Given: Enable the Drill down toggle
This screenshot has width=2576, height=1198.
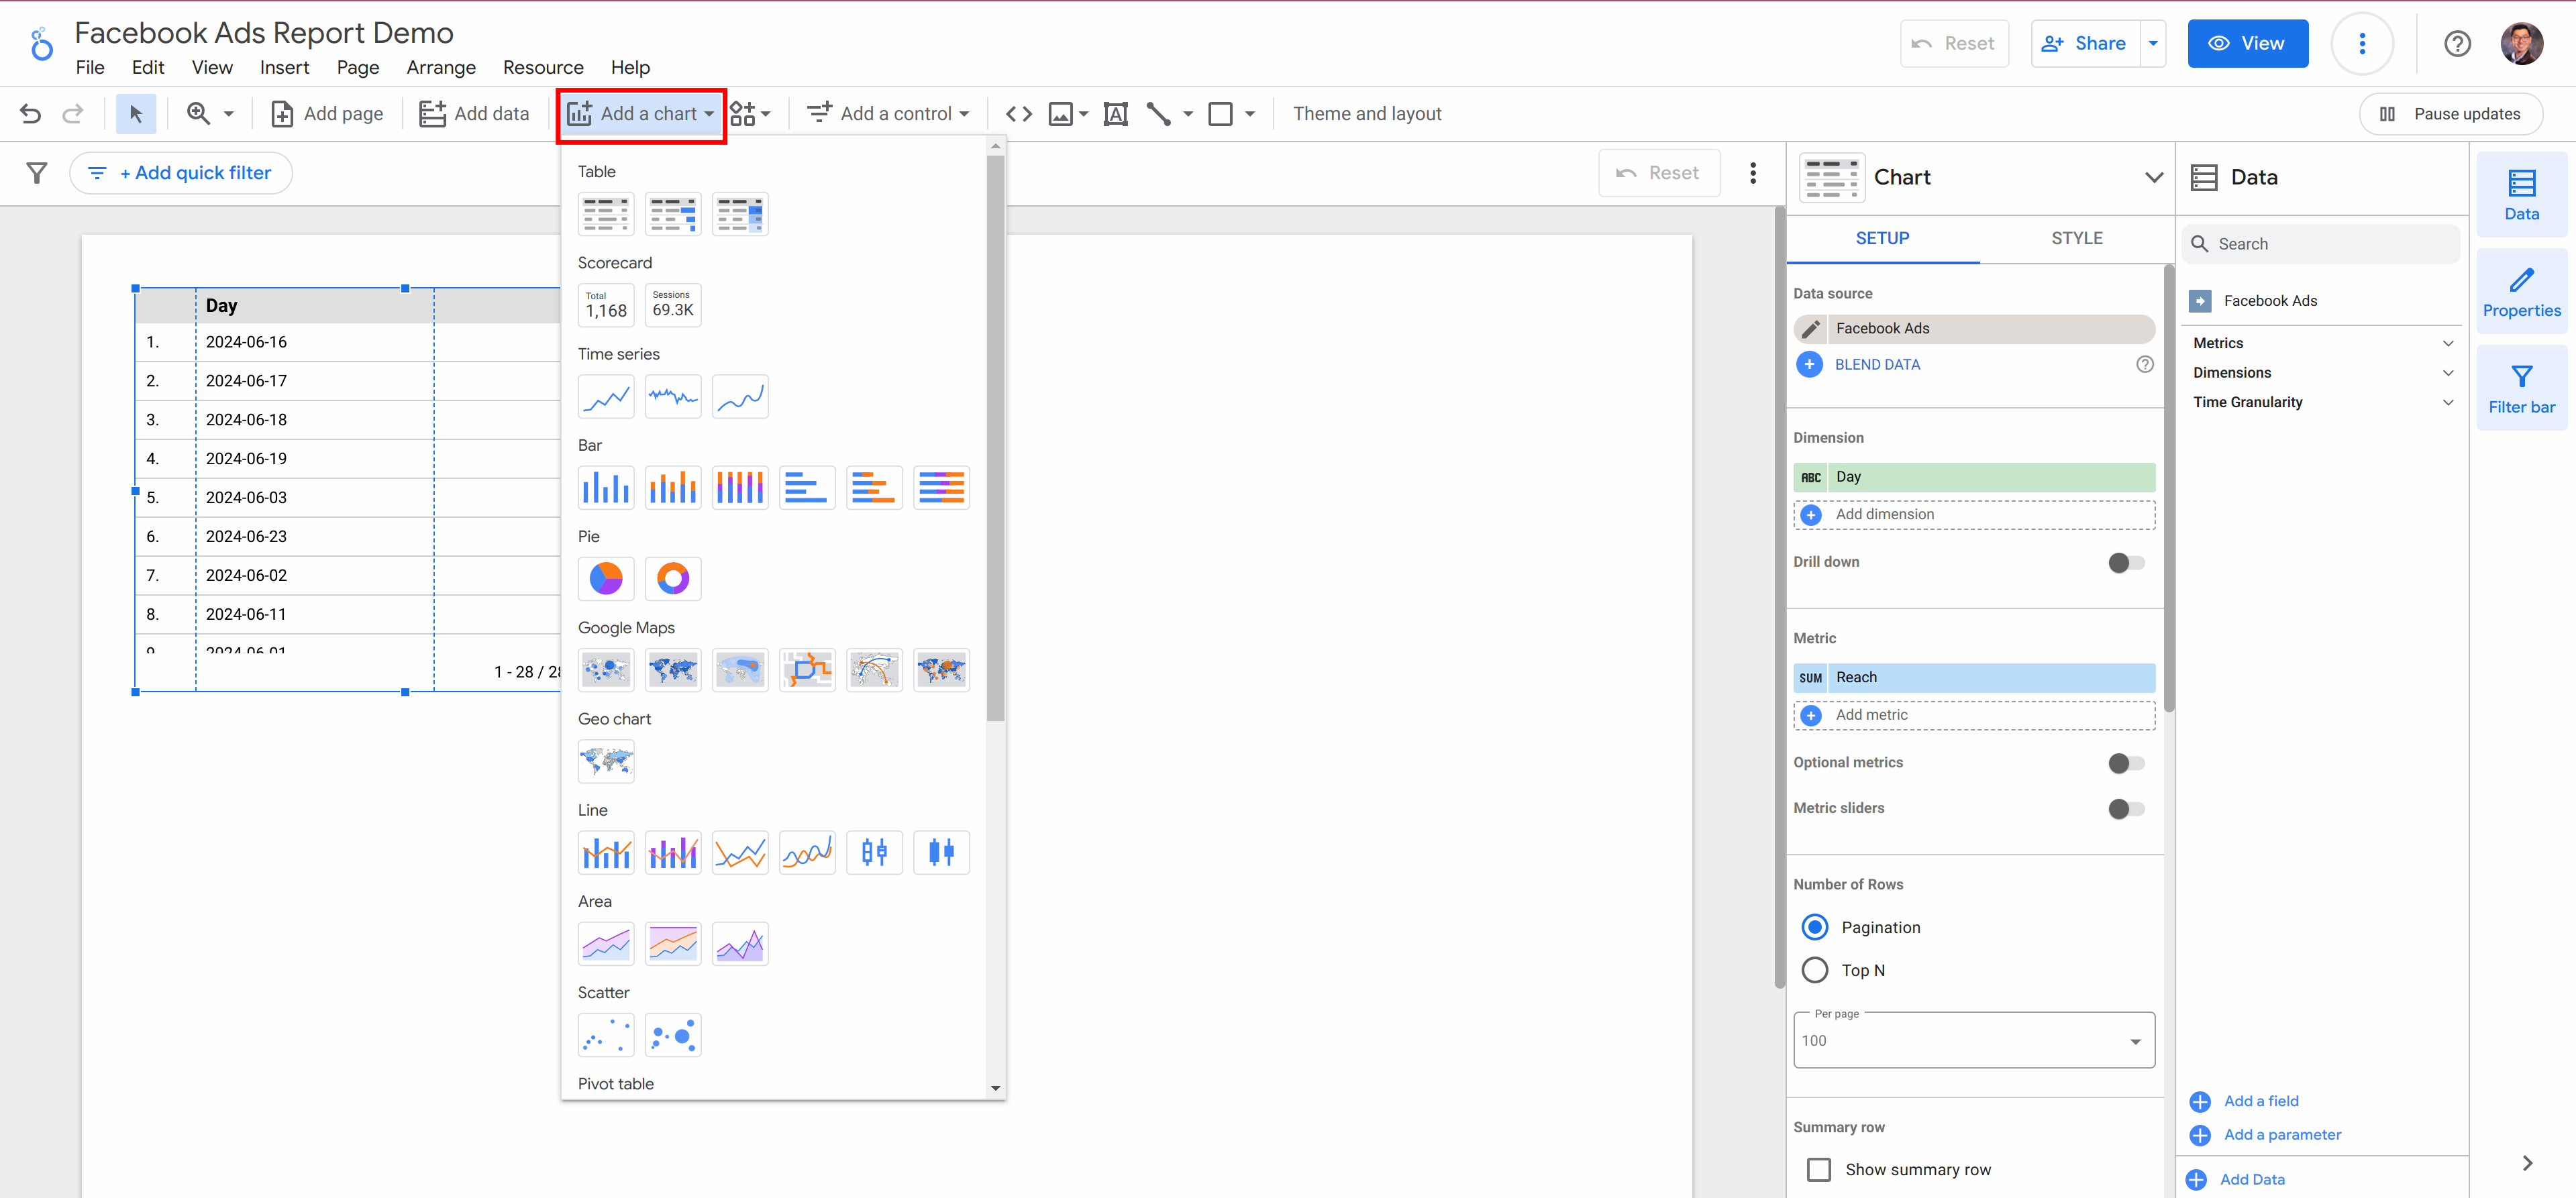Looking at the screenshot, I should (x=2126, y=562).
